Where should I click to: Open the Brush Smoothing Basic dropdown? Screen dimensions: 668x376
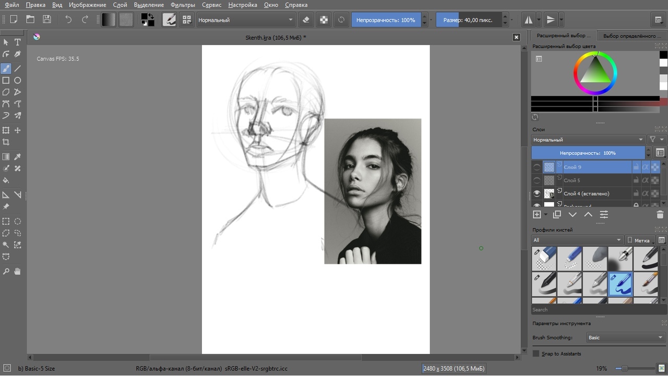tap(626, 337)
